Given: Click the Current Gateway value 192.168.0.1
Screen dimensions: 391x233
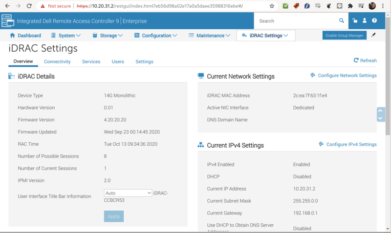Looking at the screenshot, I should pyautogui.click(x=305, y=213).
